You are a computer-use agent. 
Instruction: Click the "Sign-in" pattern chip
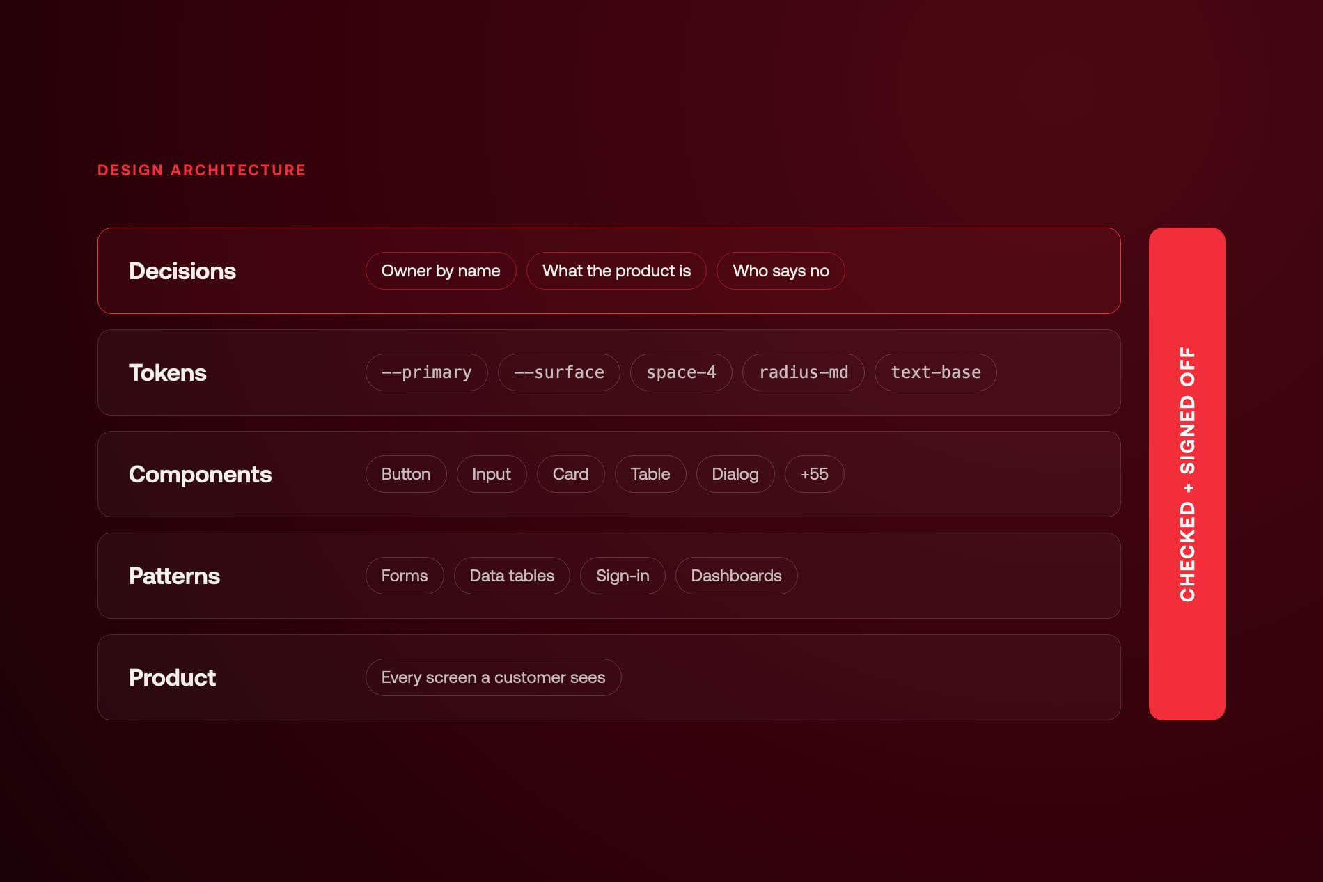pyautogui.click(x=623, y=576)
